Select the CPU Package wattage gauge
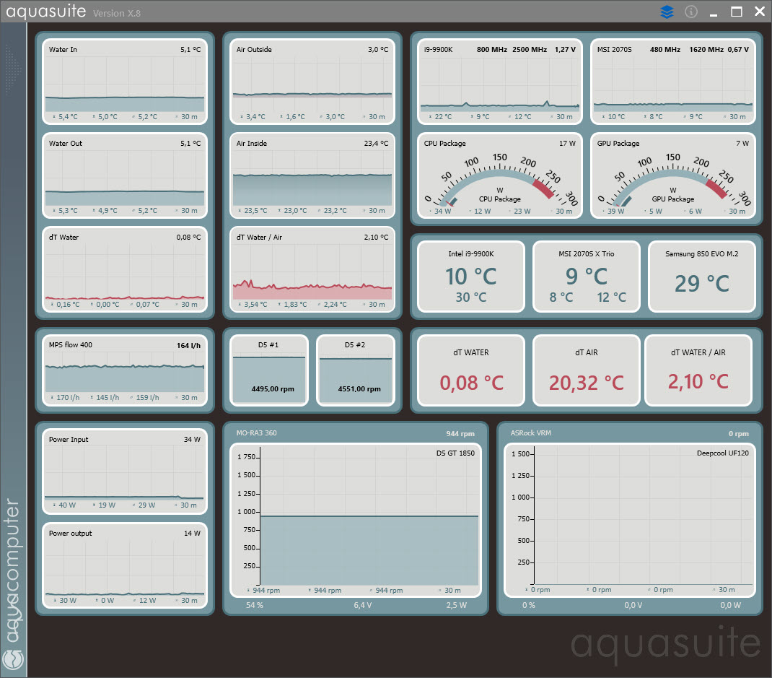 pos(500,176)
